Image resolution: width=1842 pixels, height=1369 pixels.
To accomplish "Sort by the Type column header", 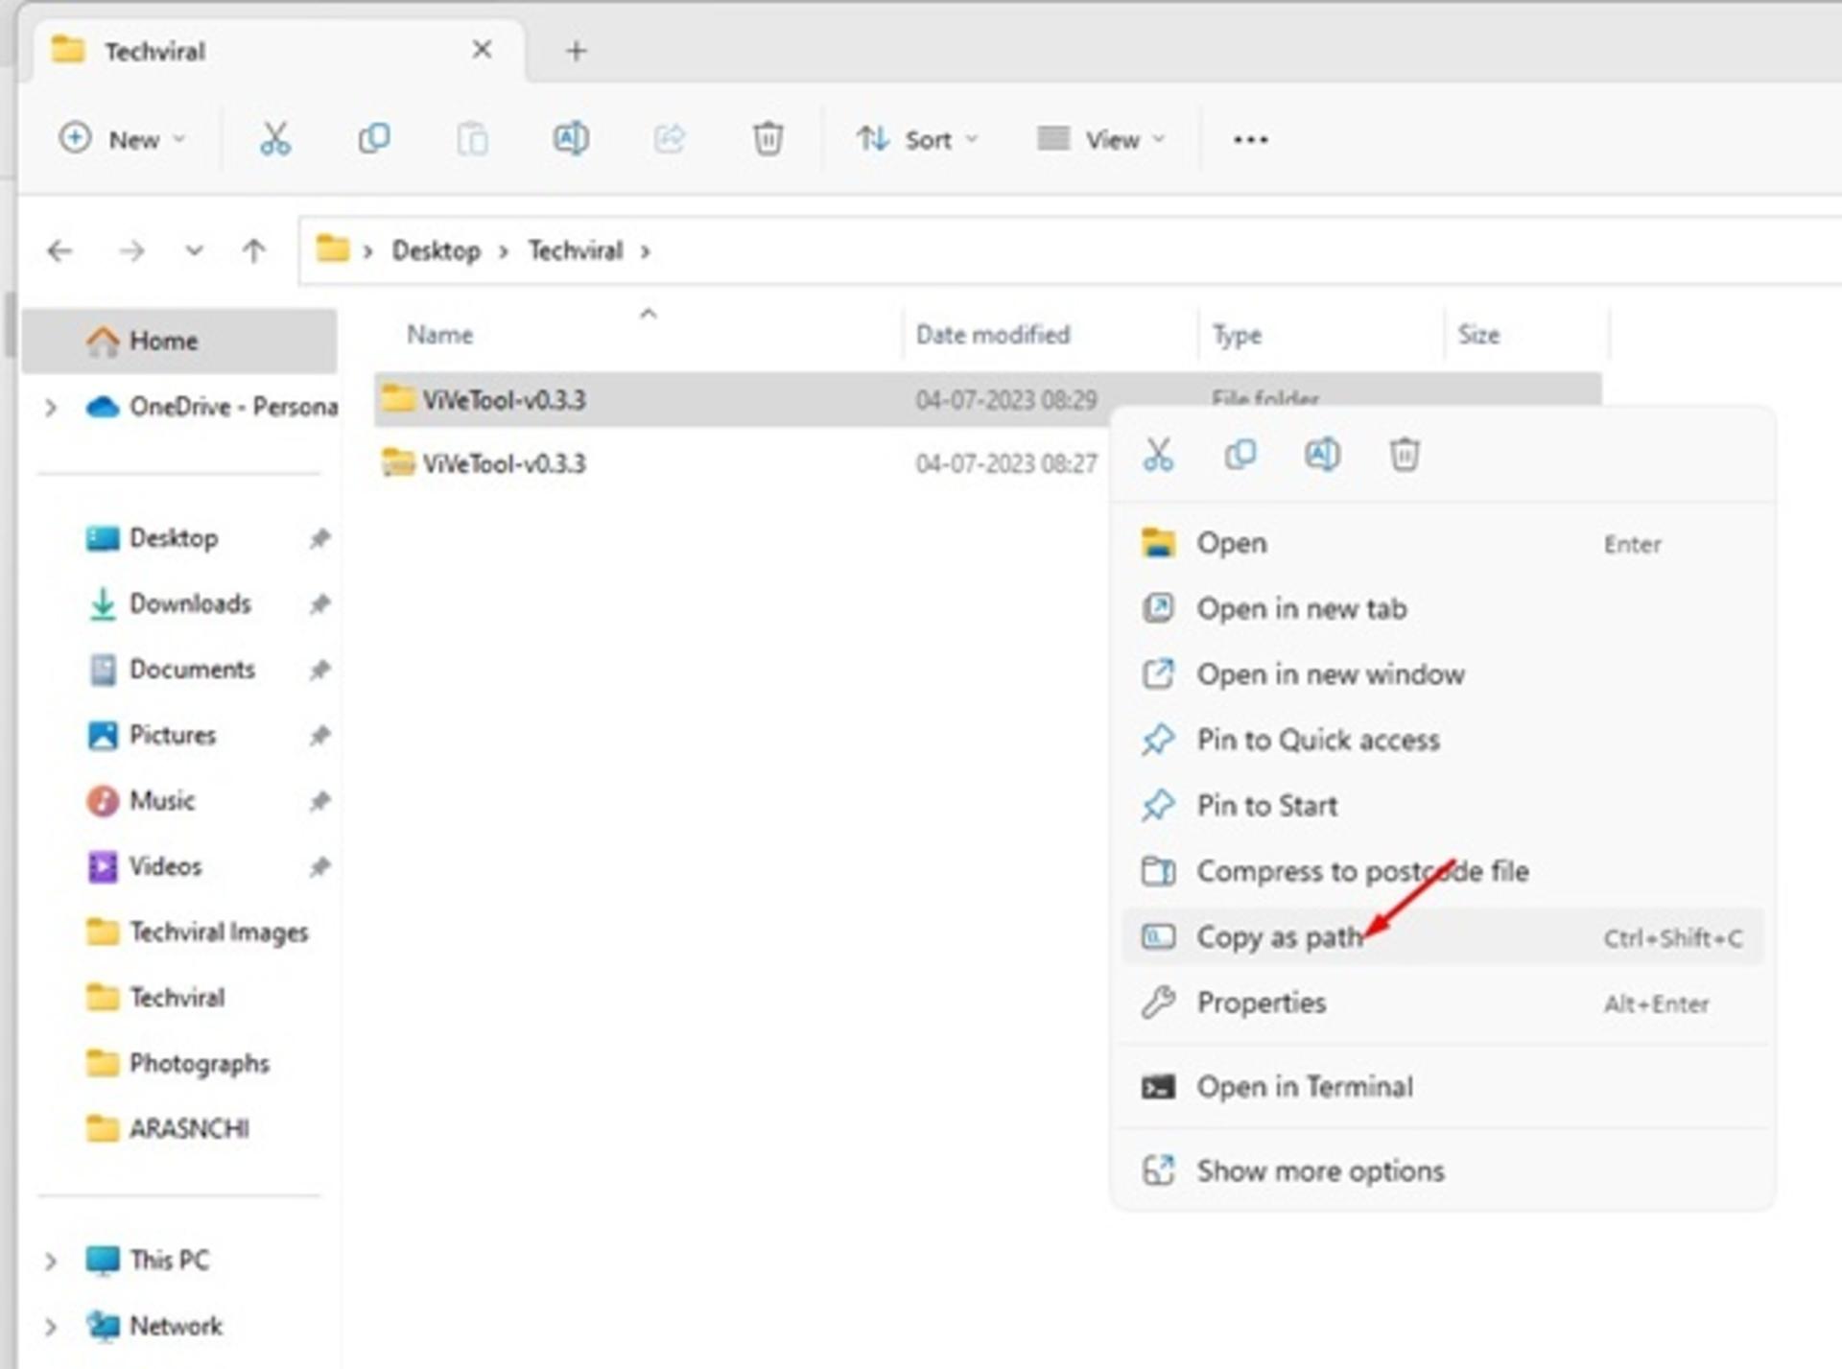I will point(1237,335).
